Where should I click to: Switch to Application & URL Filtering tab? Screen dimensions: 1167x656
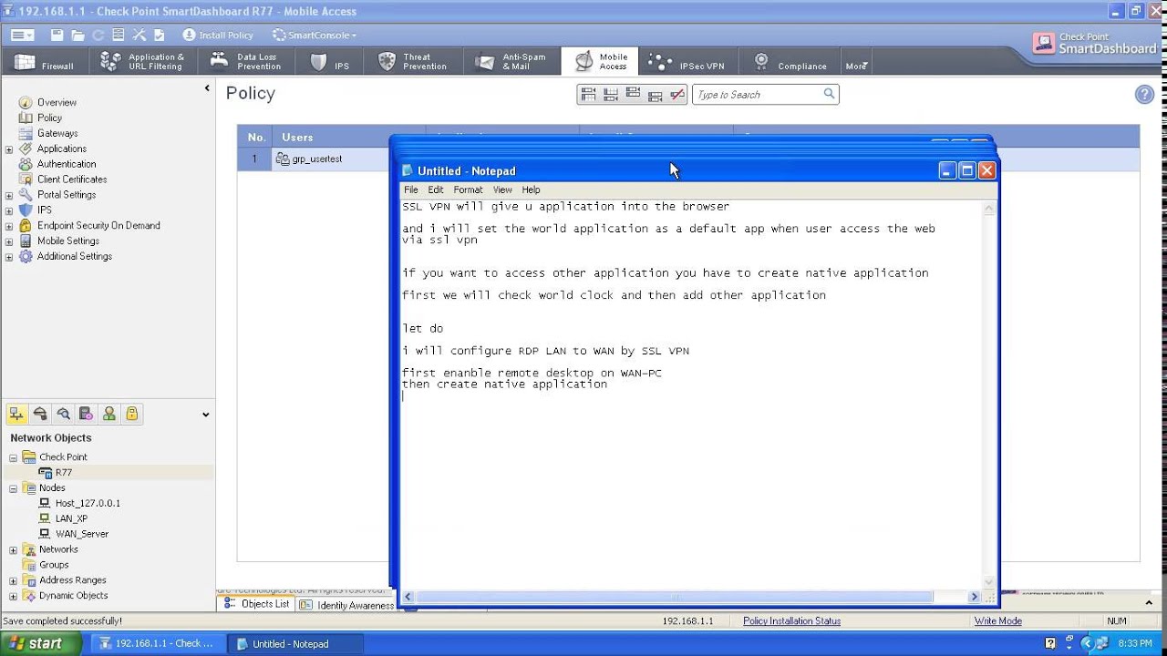[143, 62]
